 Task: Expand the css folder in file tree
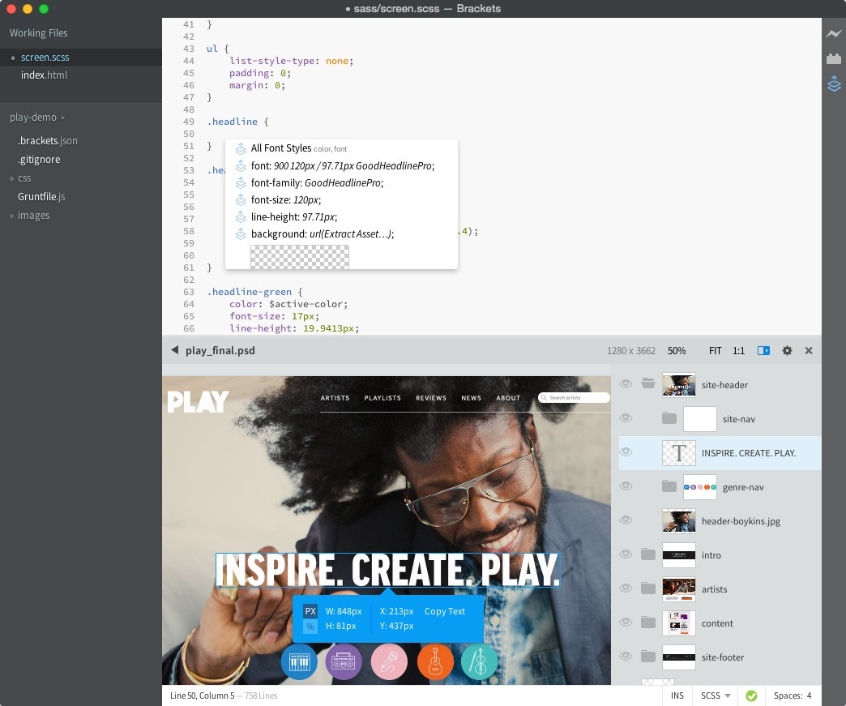click(x=12, y=178)
